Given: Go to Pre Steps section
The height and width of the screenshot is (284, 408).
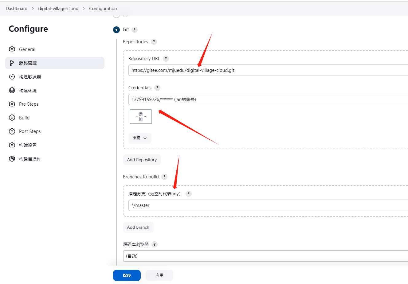Looking at the screenshot, I should [x=29, y=104].
